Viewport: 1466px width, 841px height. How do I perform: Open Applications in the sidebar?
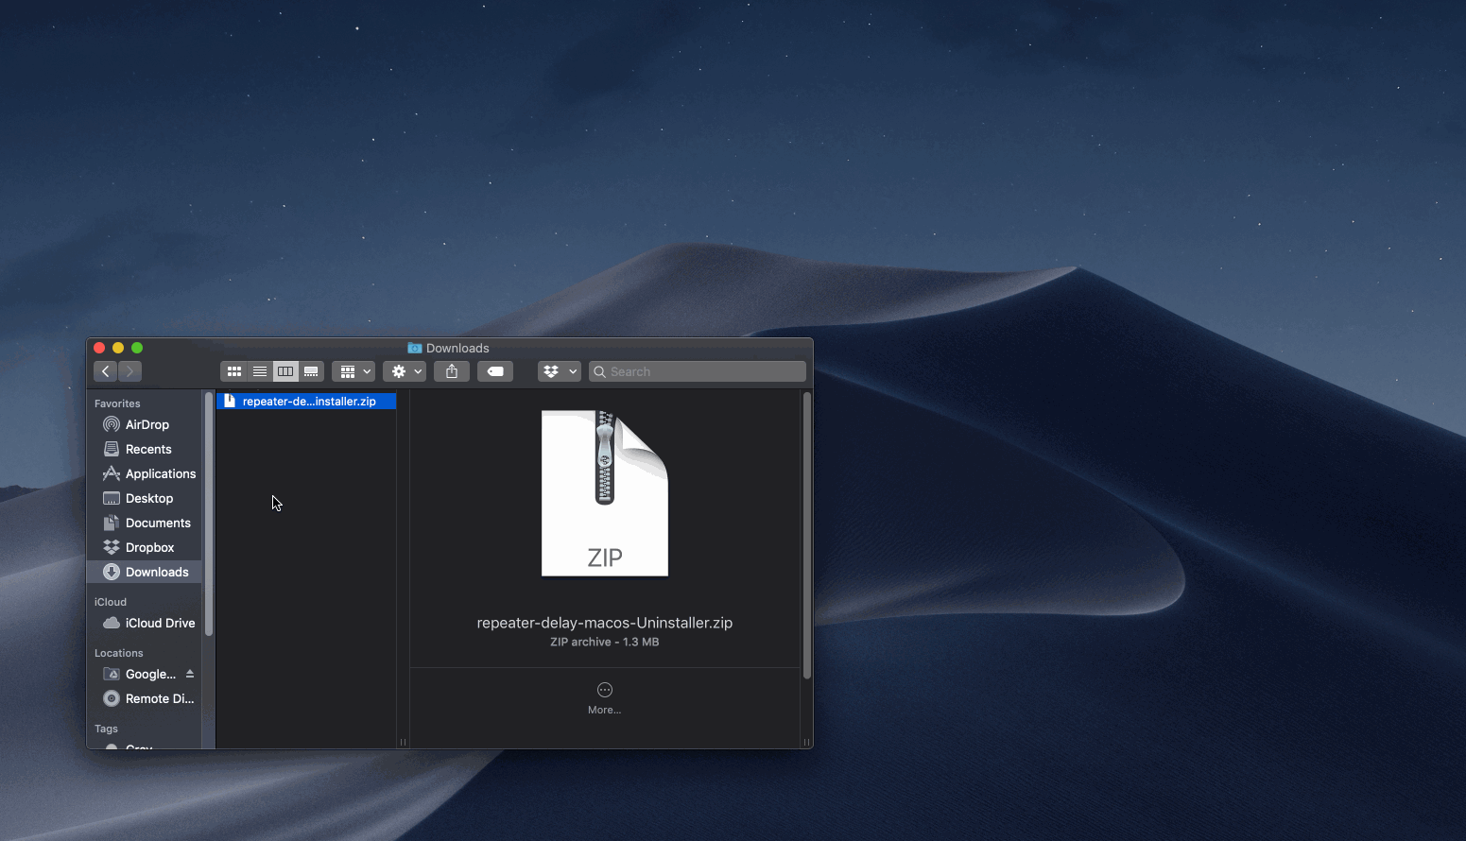pos(145,473)
